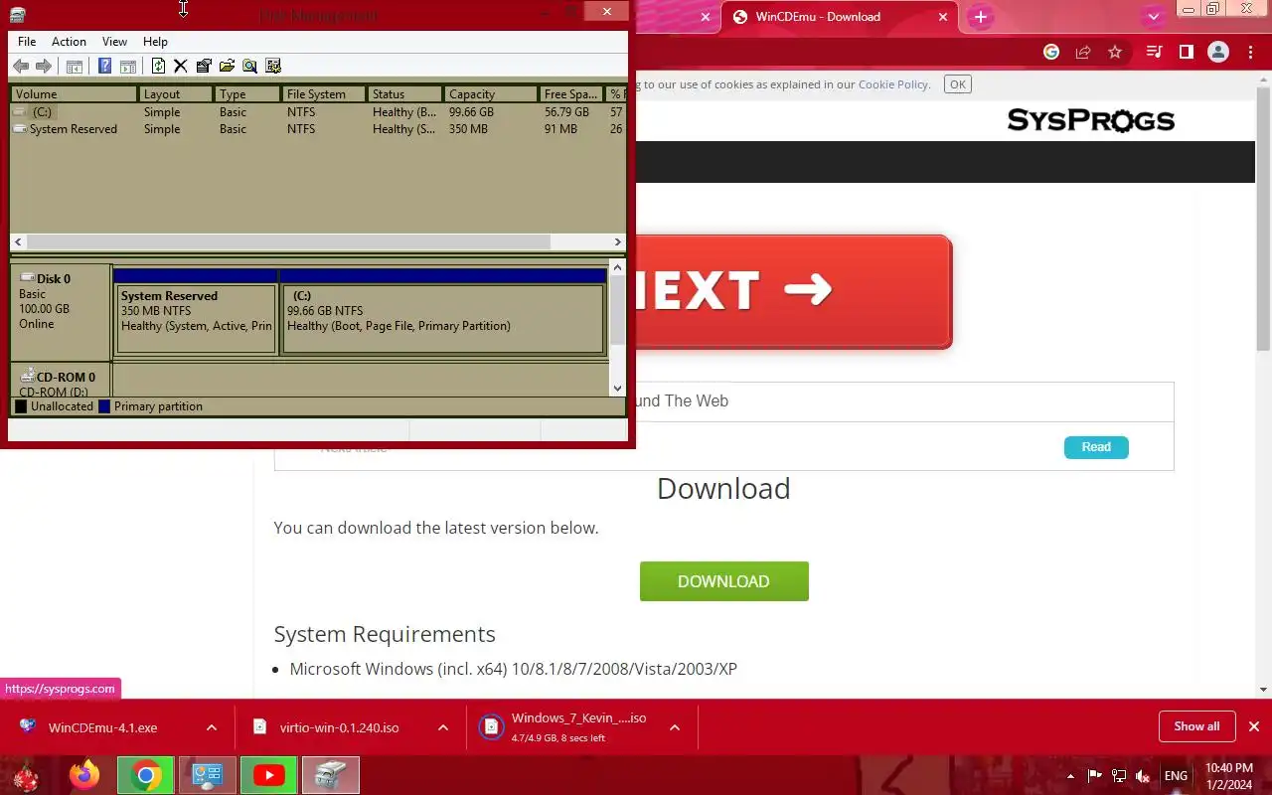This screenshot has height=795, width=1272.
Task: Click the Explore magnifier toolbar icon
Action: (249, 66)
